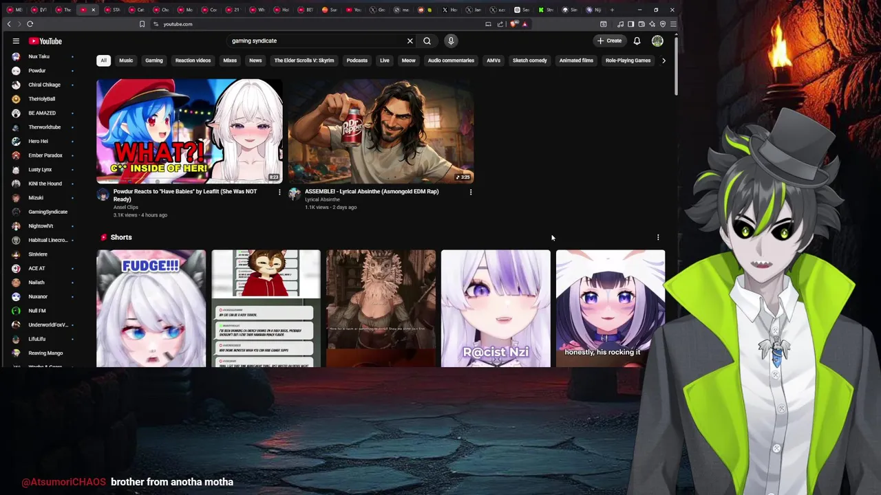881x495 pixels.
Task: Filter results by Music
Action: point(126,60)
